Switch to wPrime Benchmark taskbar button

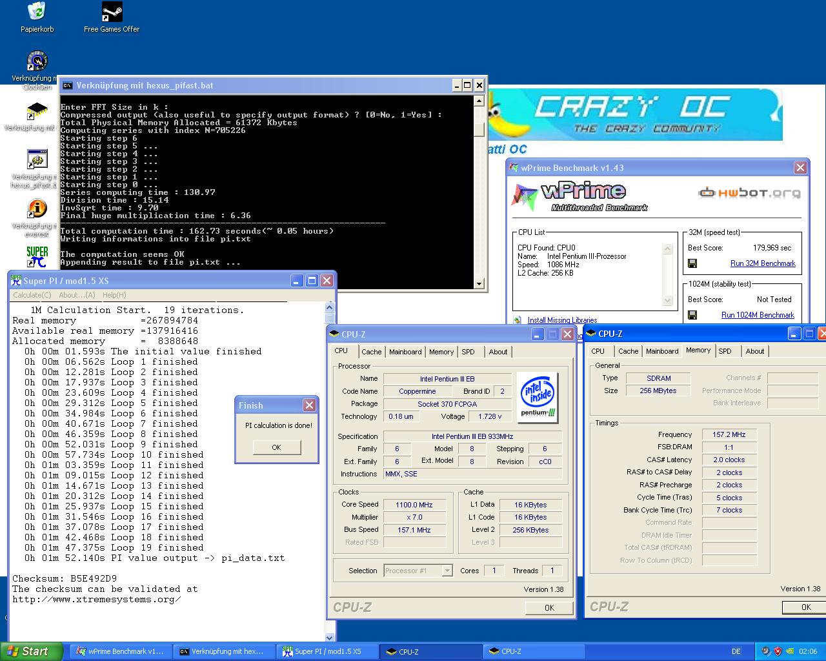121,651
